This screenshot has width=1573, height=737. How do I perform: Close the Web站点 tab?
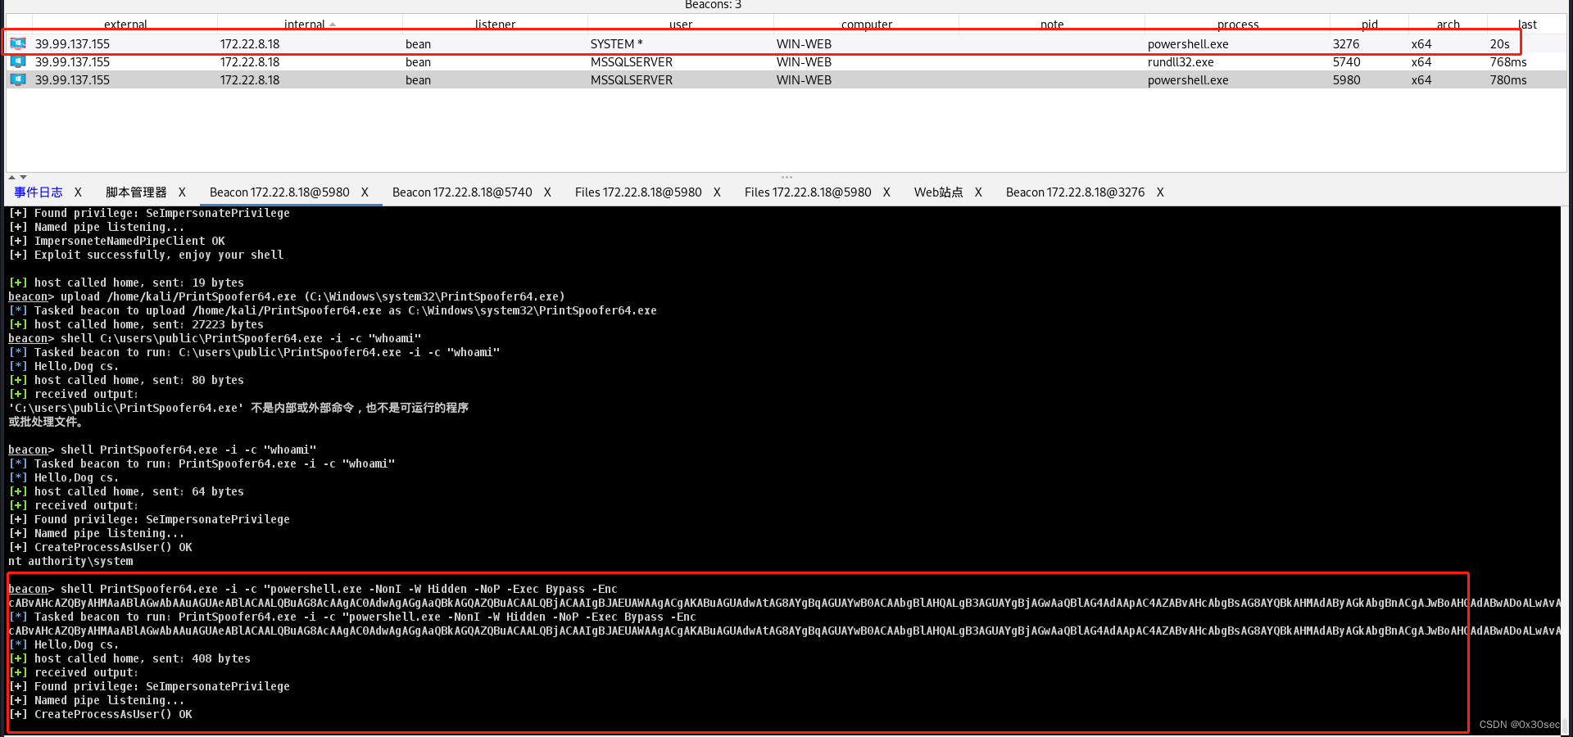point(978,192)
